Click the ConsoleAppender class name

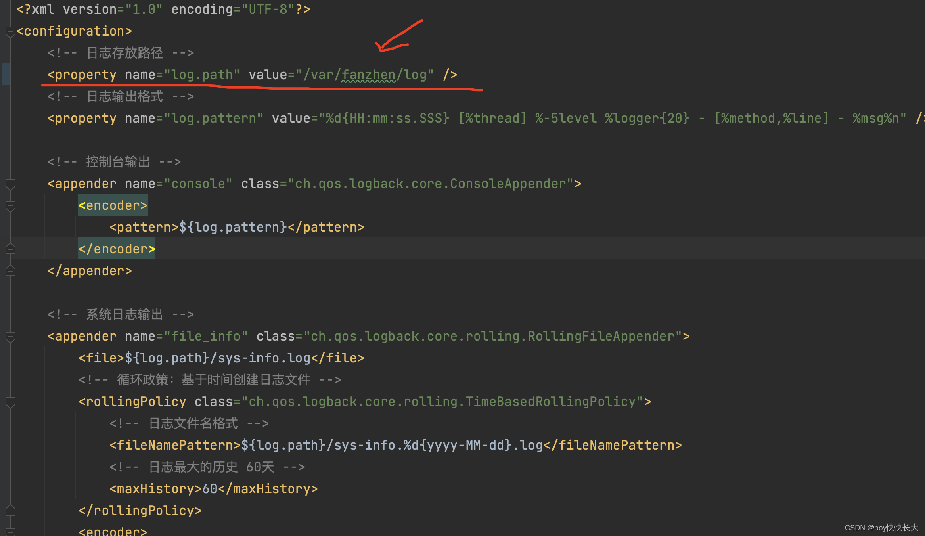click(508, 184)
